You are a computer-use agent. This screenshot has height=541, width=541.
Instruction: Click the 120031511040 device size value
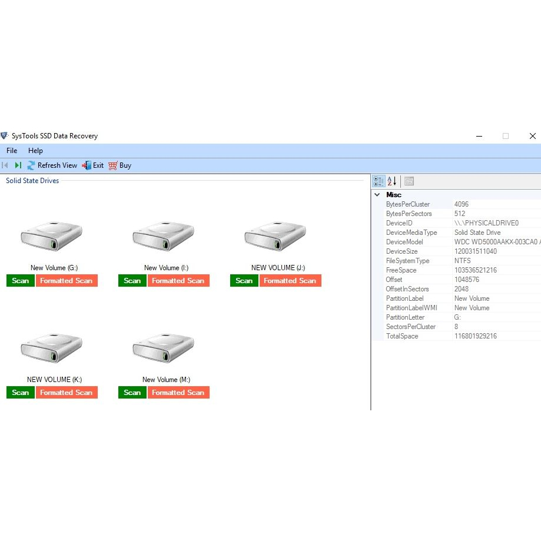pyautogui.click(x=476, y=251)
